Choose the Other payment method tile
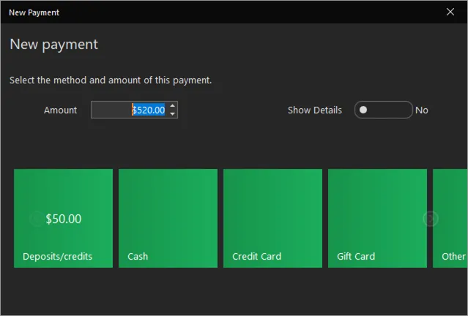 pyautogui.click(x=450, y=218)
